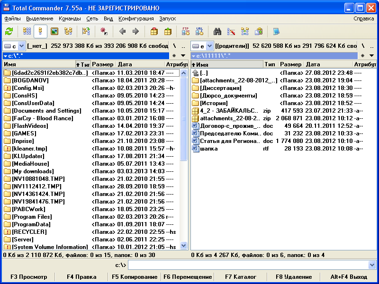Screen dimensions: 379x284
Task: Click zip icon of 4_2 - ЗАБАЙКАЛЬС archive
Action: [195, 111]
